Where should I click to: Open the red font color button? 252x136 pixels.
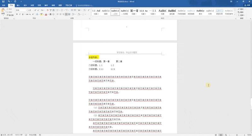coord(46,14)
